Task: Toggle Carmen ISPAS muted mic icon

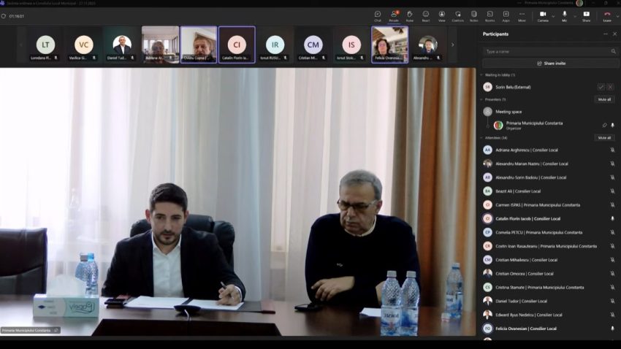Action: [x=612, y=205]
